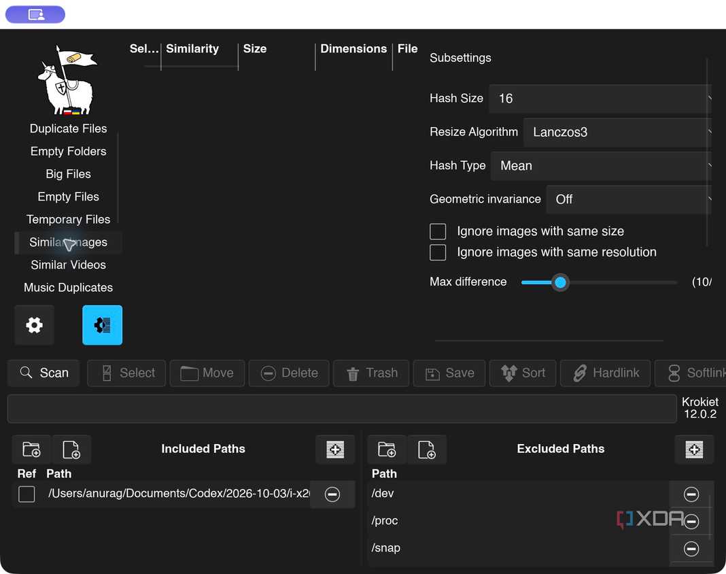Click the plus list icon beside Excluded Paths
This screenshot has height=574, width=726.
[x=694, y=450]
